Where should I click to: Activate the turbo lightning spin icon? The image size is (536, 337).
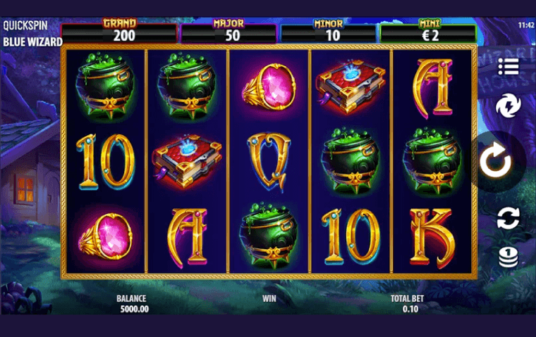[508, 106]
